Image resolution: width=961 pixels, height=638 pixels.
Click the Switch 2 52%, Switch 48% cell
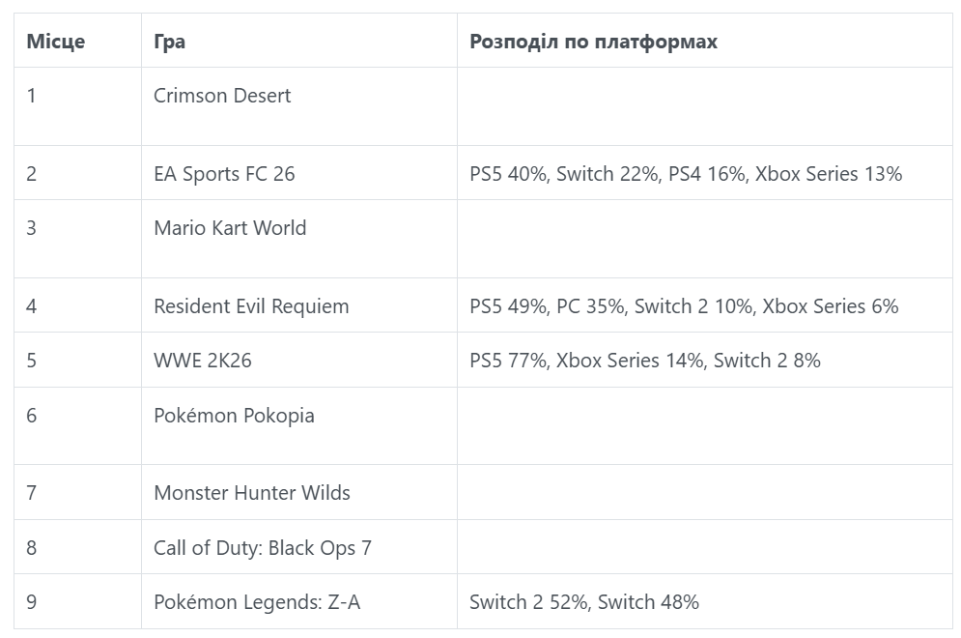tap(705, 601)
